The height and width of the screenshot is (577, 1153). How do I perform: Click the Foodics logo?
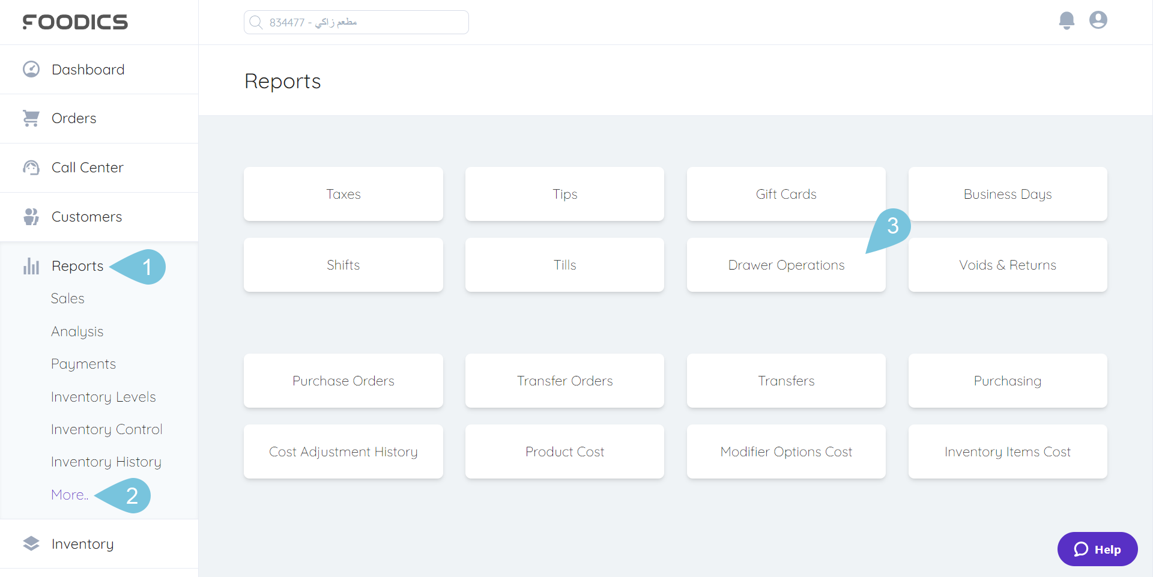[x=74, y=22]
